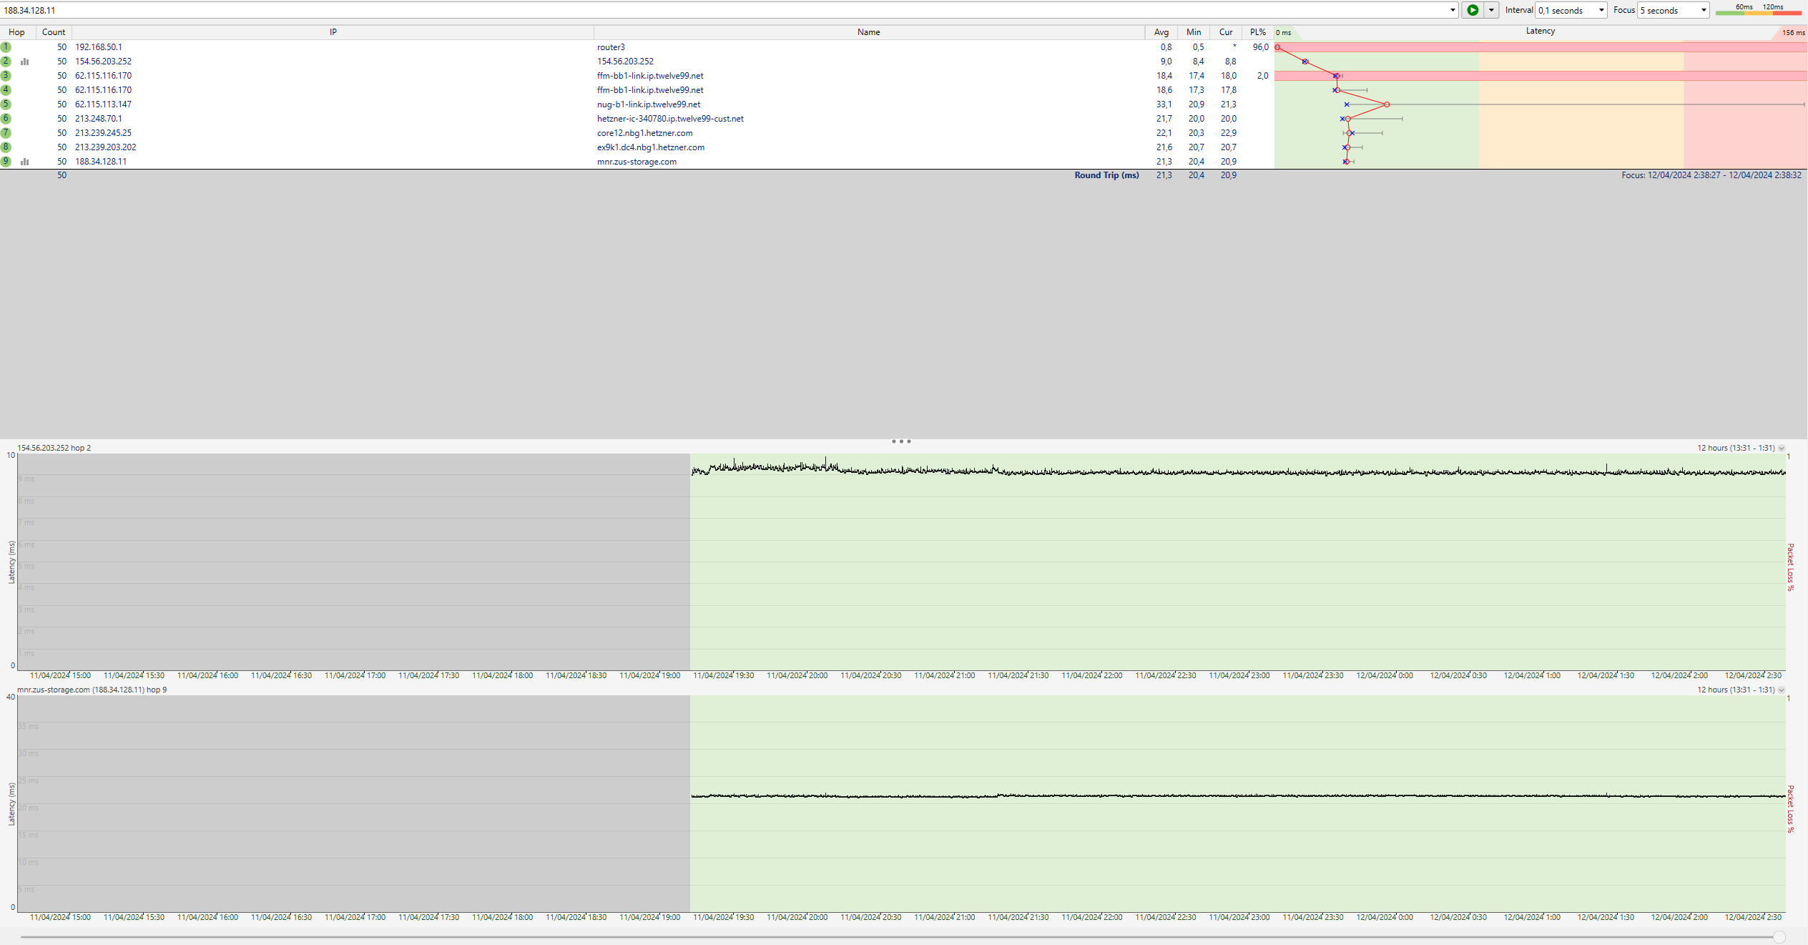Sort by the Avg column header
This screenshot has width=1808, height=945.
(x=1161, y=32)
